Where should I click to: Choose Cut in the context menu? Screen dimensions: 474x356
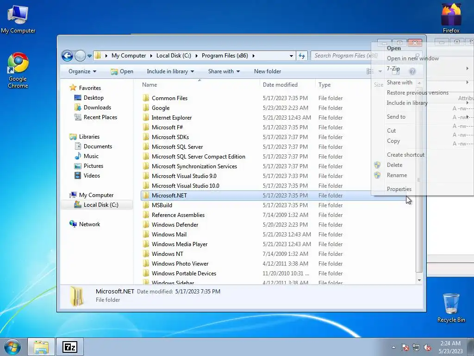(391, 131)
